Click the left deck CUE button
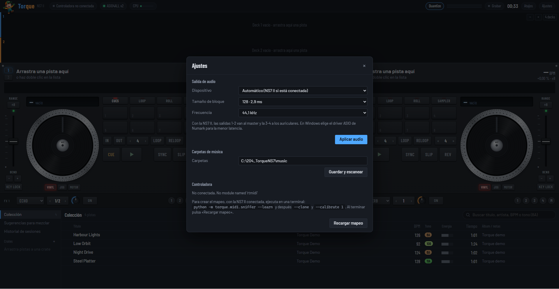Viewport: 559px width, 289px height. click(111, 154)
